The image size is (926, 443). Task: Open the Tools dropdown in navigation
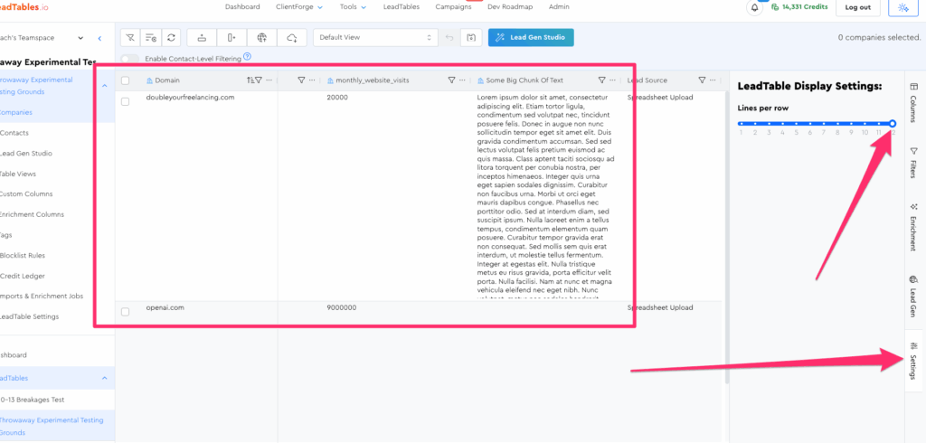pos(353,7)
